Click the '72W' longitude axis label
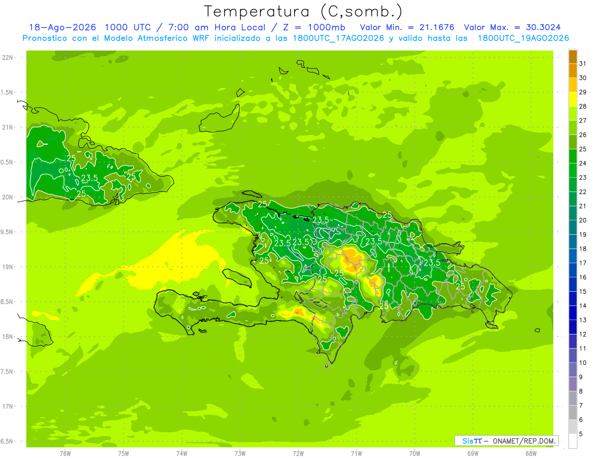 (x=298, y=453)
